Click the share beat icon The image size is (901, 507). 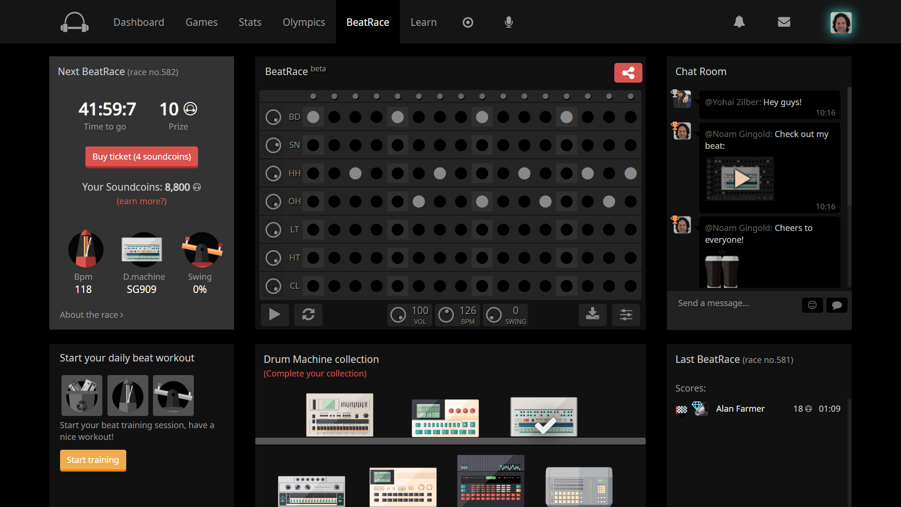point(628,73)
